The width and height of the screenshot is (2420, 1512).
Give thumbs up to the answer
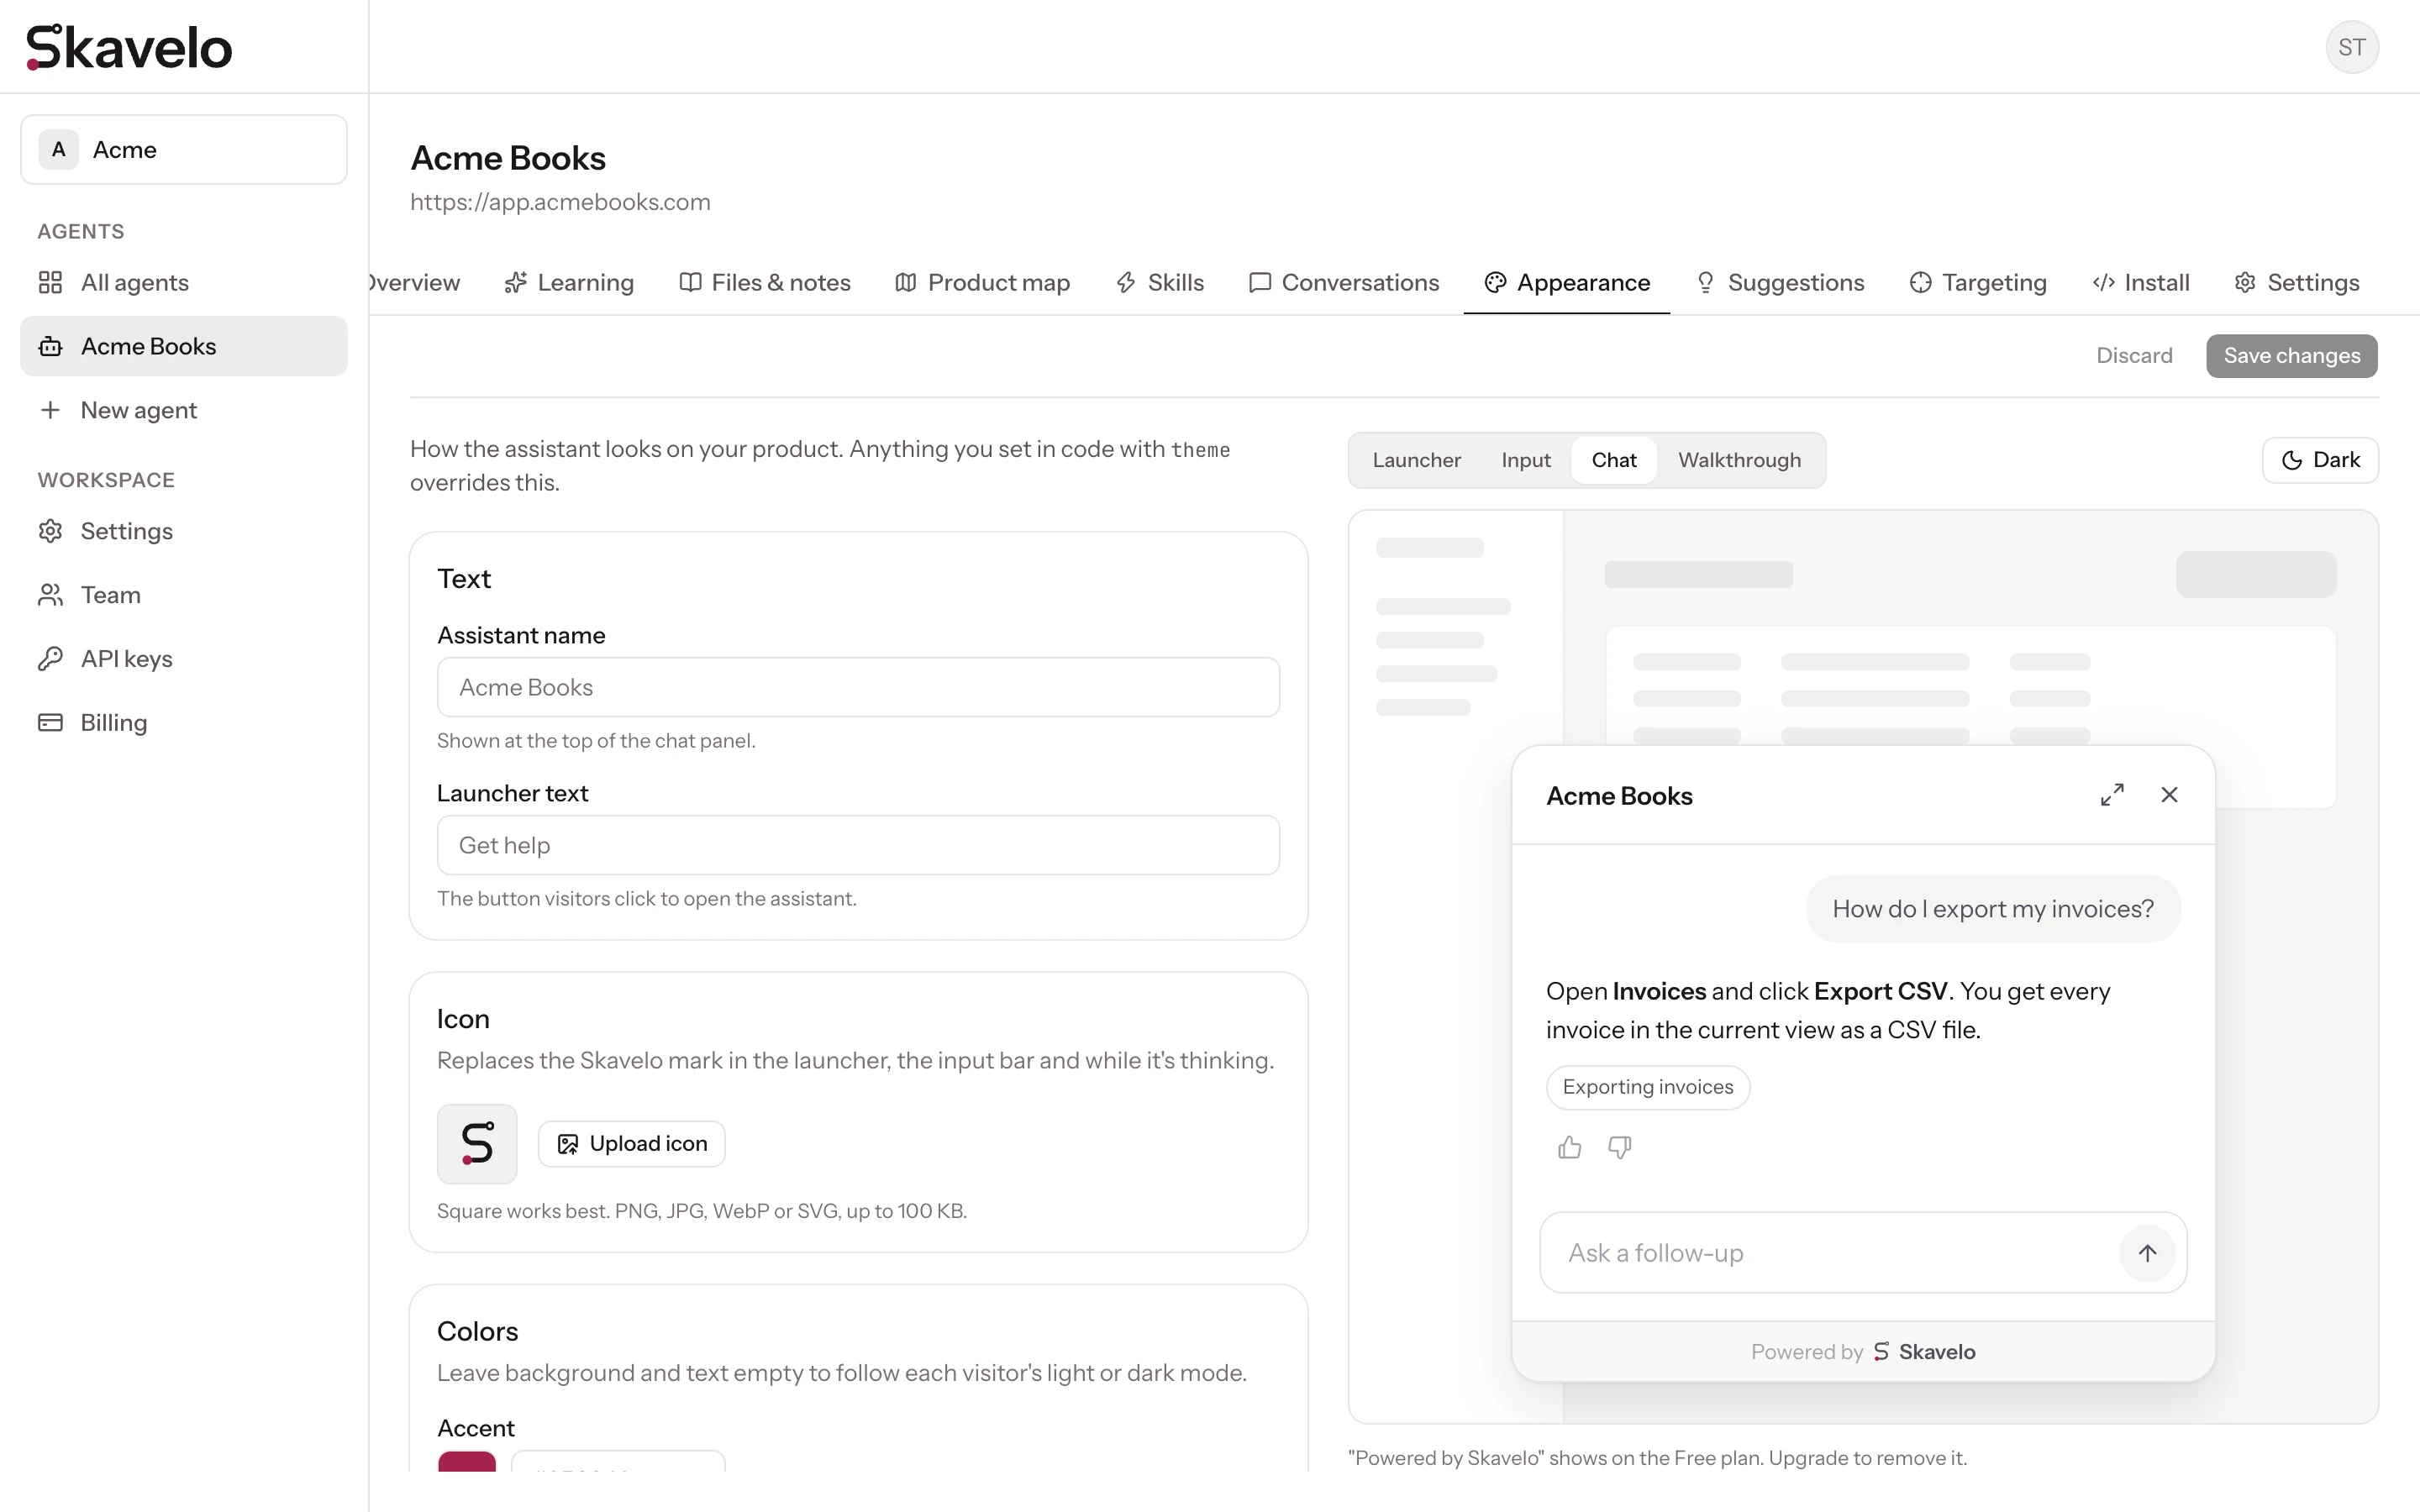click(x=1569, y=1147)
